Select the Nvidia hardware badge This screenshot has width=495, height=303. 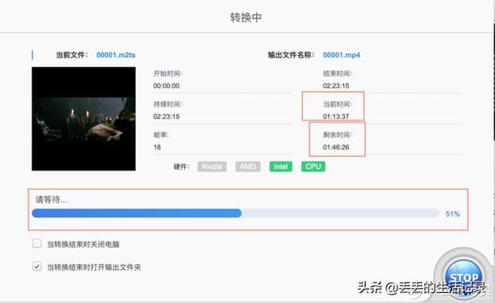coord(212,167)
